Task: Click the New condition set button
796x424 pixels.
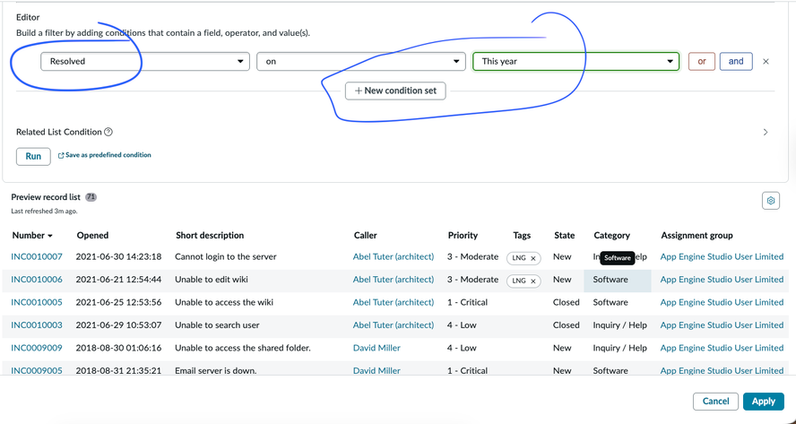Action: click(395, 91)
